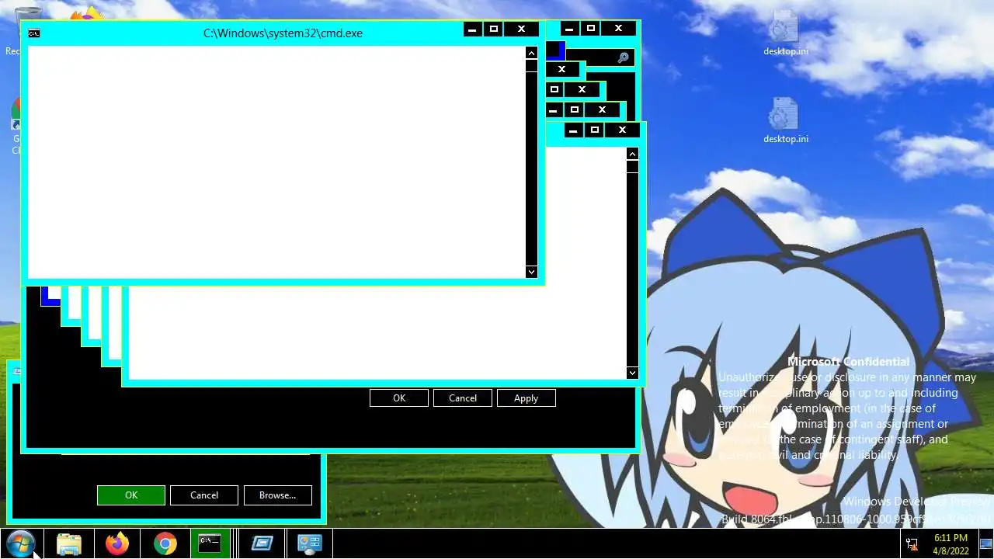Click the green OK button in Run dialog

click(x=131, y=495)
